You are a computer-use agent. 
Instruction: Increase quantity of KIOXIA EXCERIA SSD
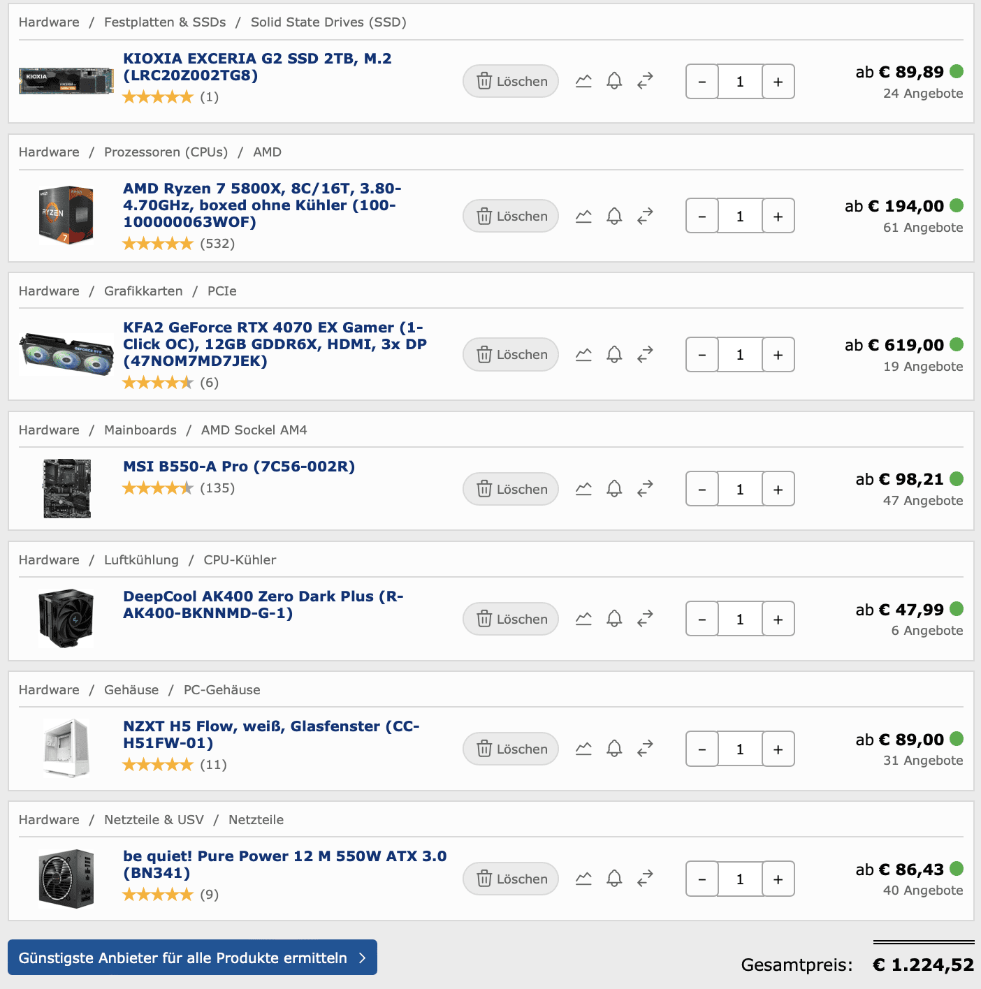click(x=778, y=82)
